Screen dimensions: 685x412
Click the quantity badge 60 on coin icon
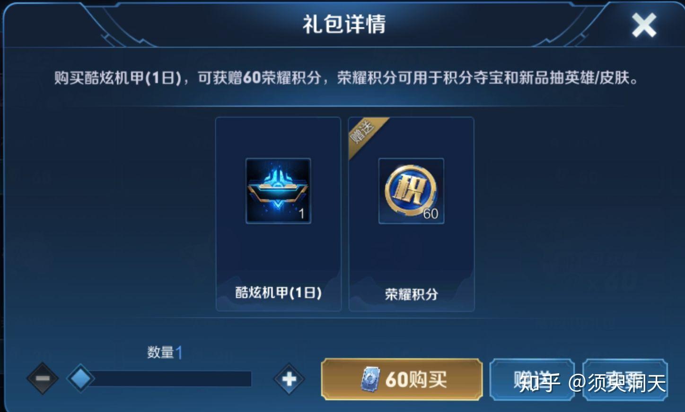[x=430, y=214]
